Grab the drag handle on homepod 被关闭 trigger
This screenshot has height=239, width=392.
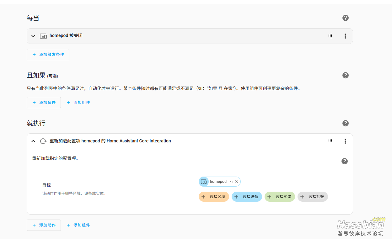pyautogui.click(x=330, y=36)
